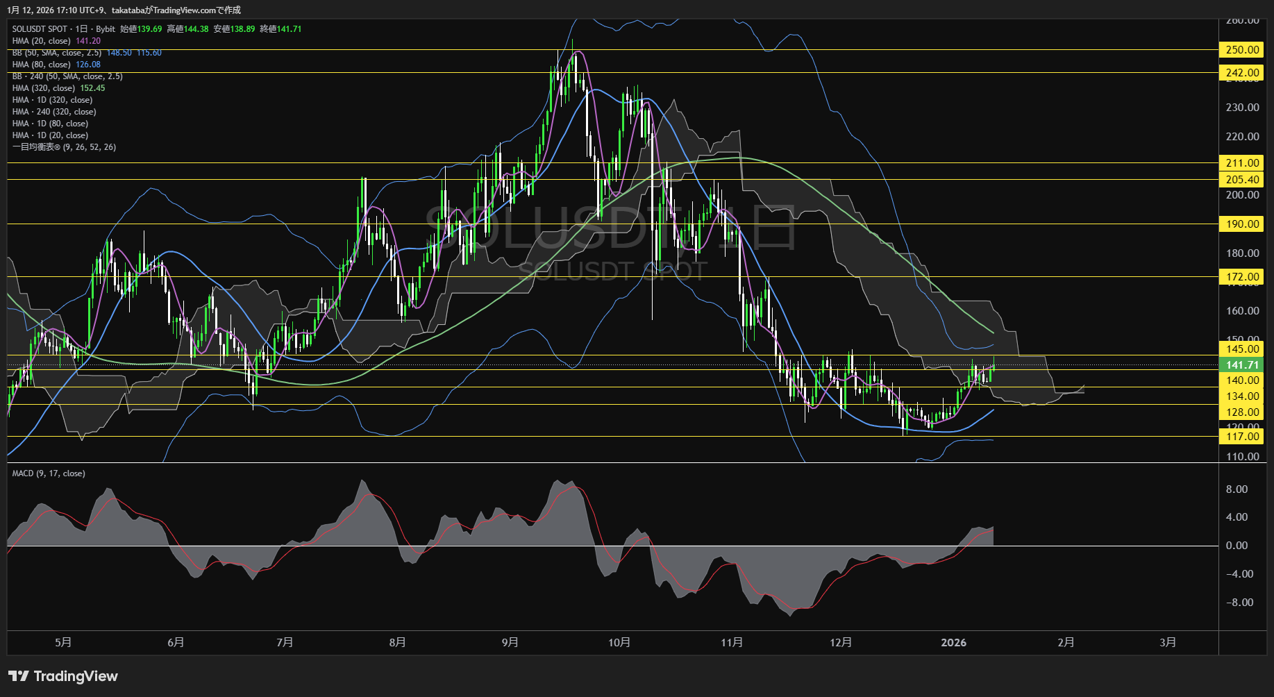1274x697 pixels.
Task: Click the 10月 label on the time axis
Action: pos(619,643)
